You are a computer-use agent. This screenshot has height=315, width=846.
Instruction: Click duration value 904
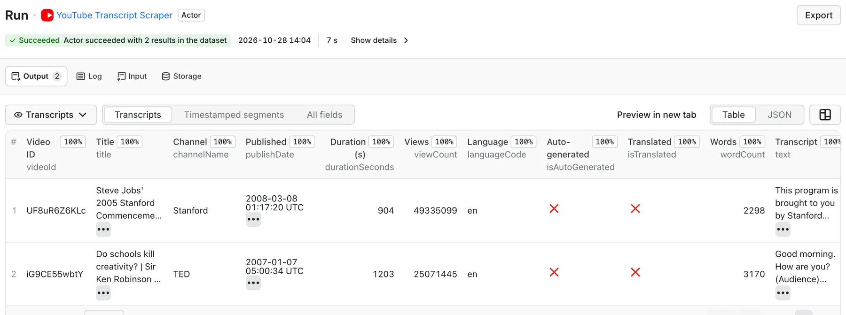(386, 211)
